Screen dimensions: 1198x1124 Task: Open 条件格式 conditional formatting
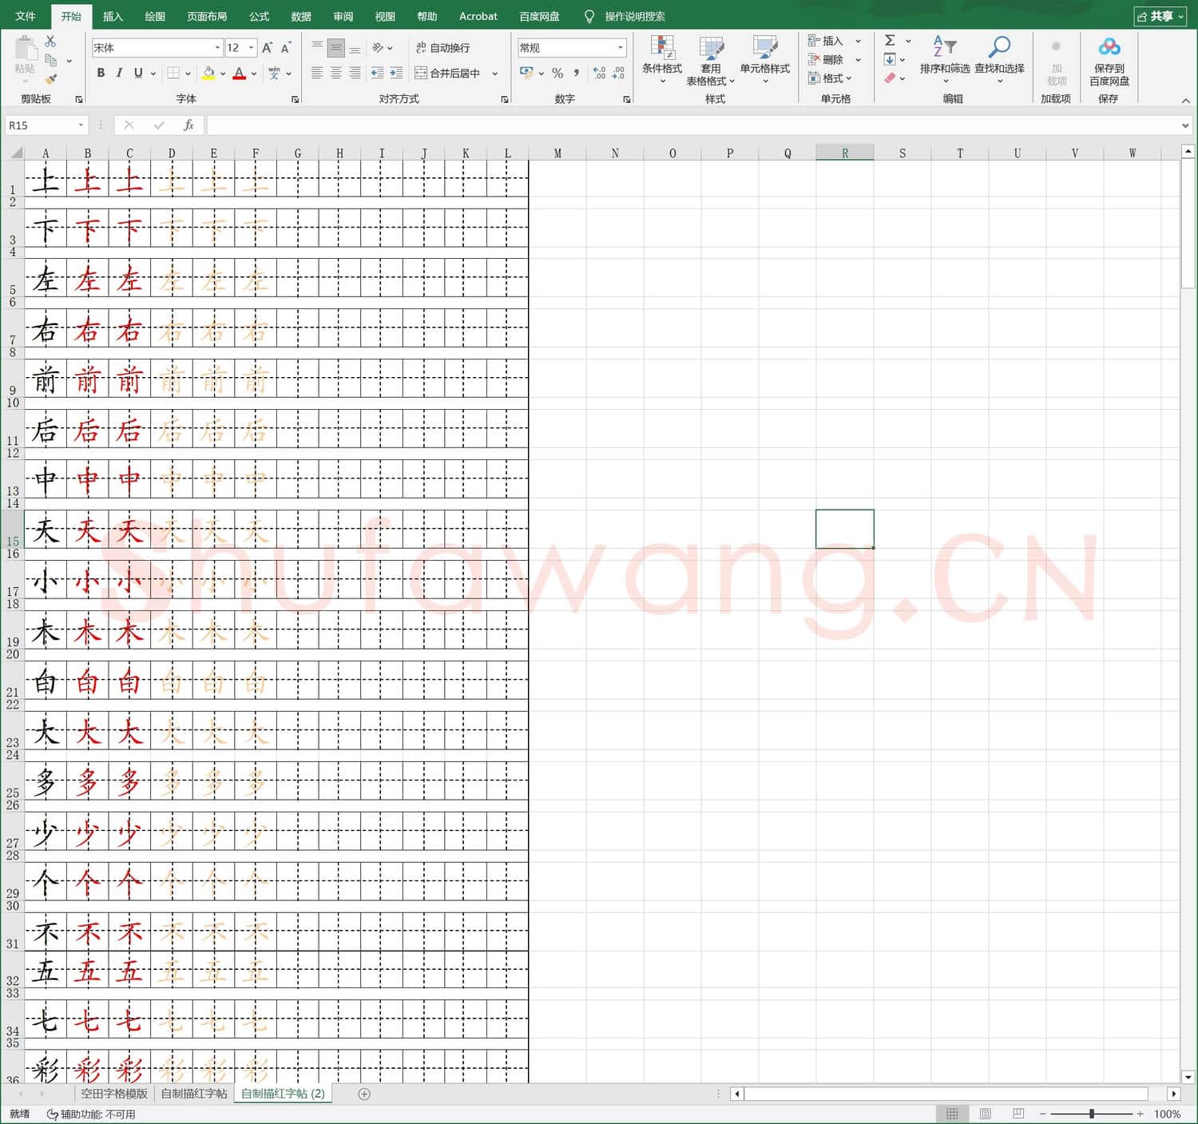[x=662, y=60]
